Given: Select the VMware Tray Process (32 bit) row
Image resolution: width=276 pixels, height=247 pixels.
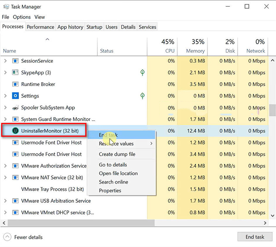Looking at the screenshot, I should click(52, 189).
